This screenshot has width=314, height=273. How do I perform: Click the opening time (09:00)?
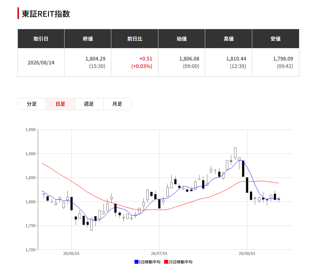[x=191, y=66]
